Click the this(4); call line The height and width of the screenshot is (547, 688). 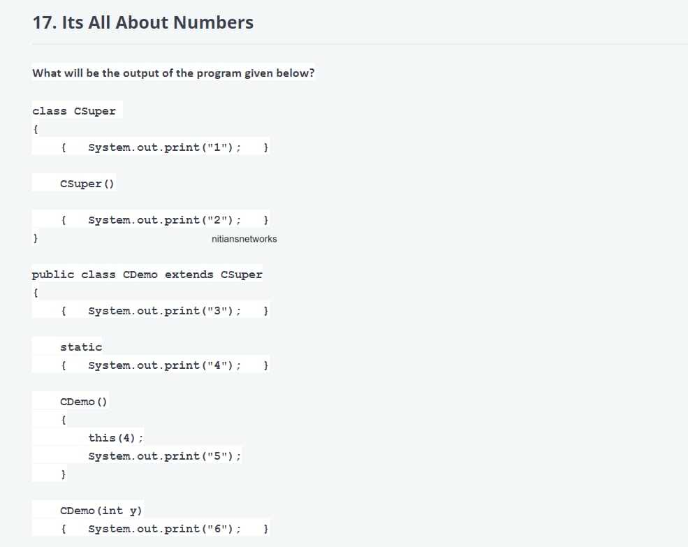tap(116, 438)
